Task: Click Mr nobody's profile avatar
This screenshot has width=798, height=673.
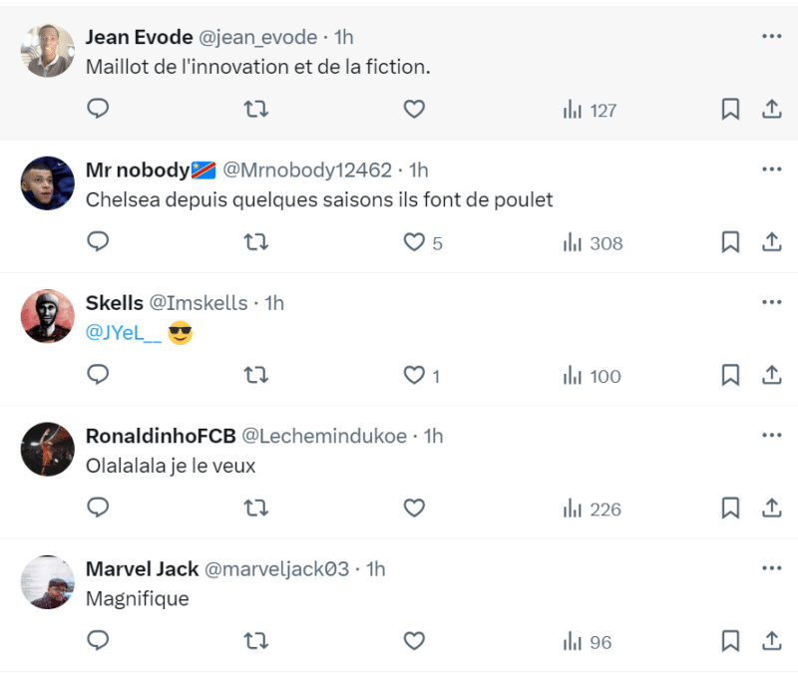Action: tap(48, 183)
